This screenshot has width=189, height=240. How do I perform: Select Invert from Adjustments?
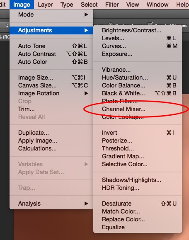[x=109, y=133]
